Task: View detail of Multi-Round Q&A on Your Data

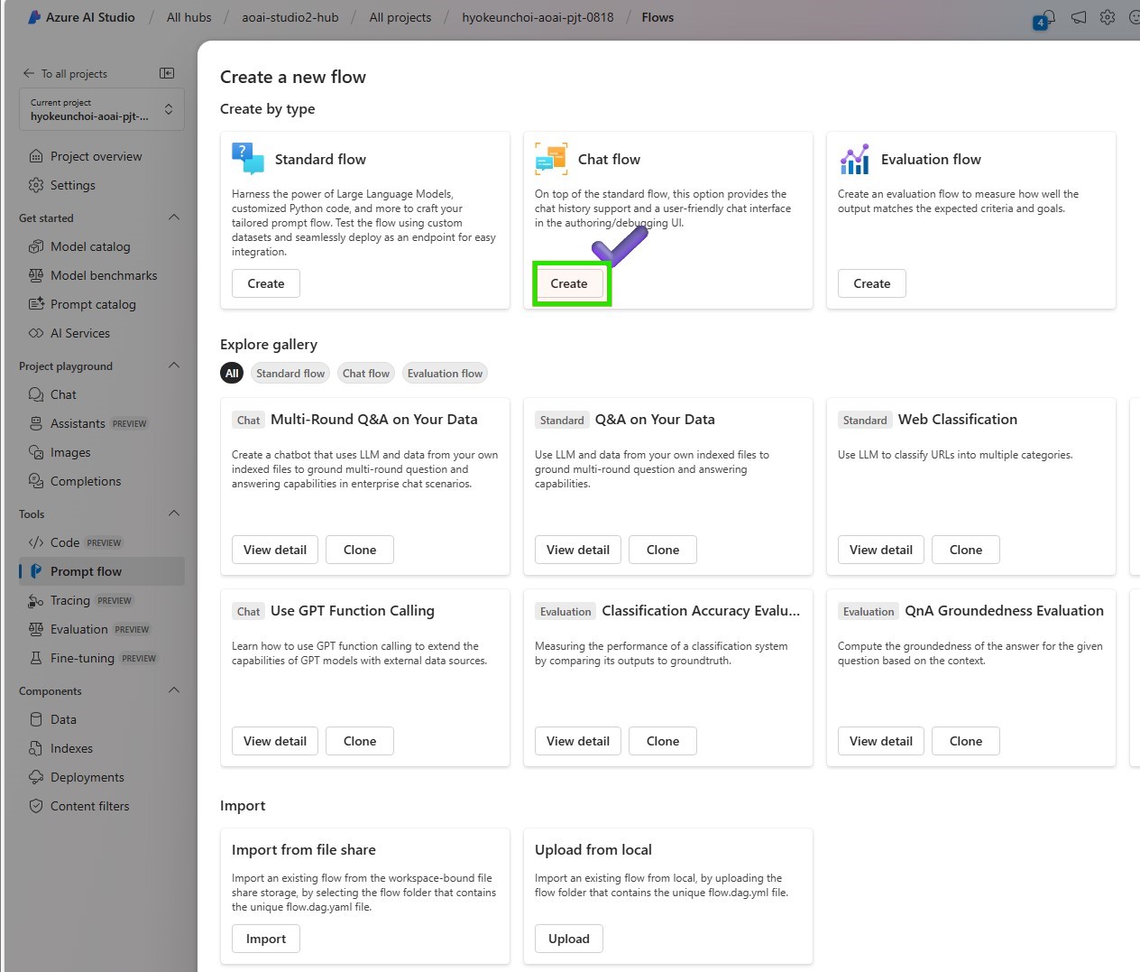Action: click(x=275, y=550)
